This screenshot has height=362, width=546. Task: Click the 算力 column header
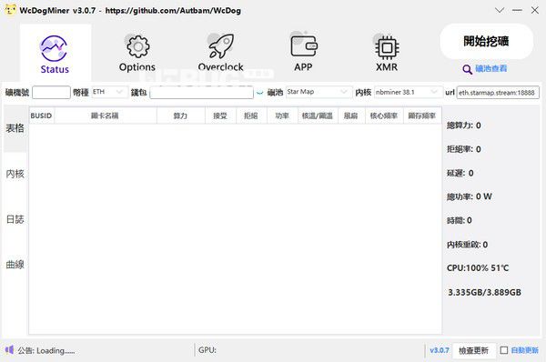(x=181, y=116)
